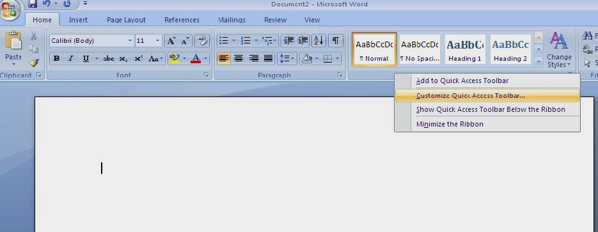Viewport: 598px width, 232px height.
Task: Click the Format Painter brush icon
Action: (34, 63)
